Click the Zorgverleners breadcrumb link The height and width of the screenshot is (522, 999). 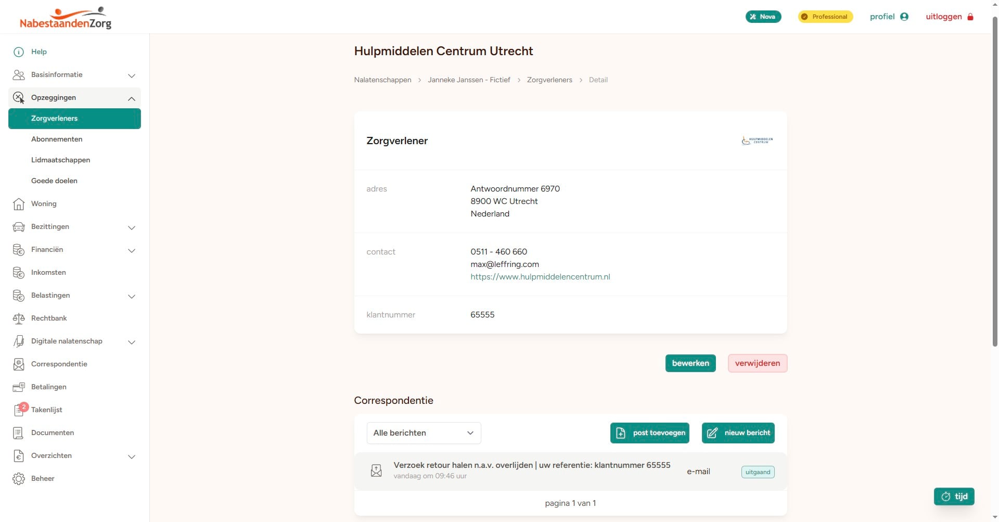click(x=549, y=80)
